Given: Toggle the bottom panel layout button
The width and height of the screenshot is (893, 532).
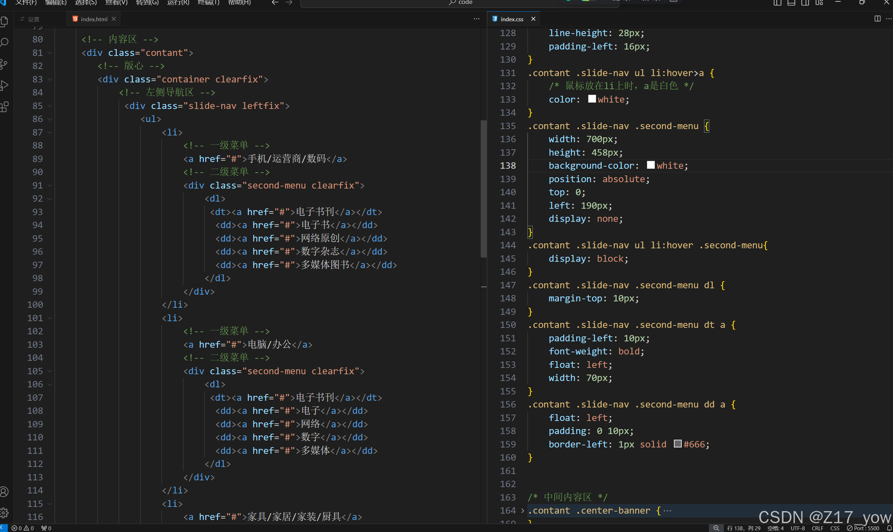Looking at the screenshot, I should pyautogui.click(x=791, y=2).
